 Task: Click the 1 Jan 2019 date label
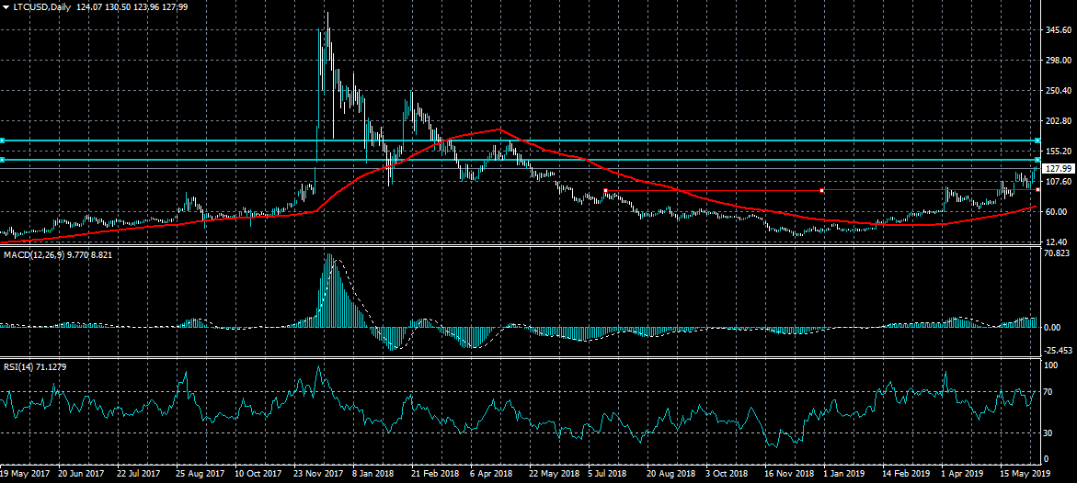[843, 474]
